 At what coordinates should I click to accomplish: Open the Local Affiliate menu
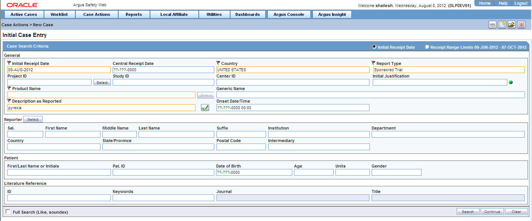point(174,14)
